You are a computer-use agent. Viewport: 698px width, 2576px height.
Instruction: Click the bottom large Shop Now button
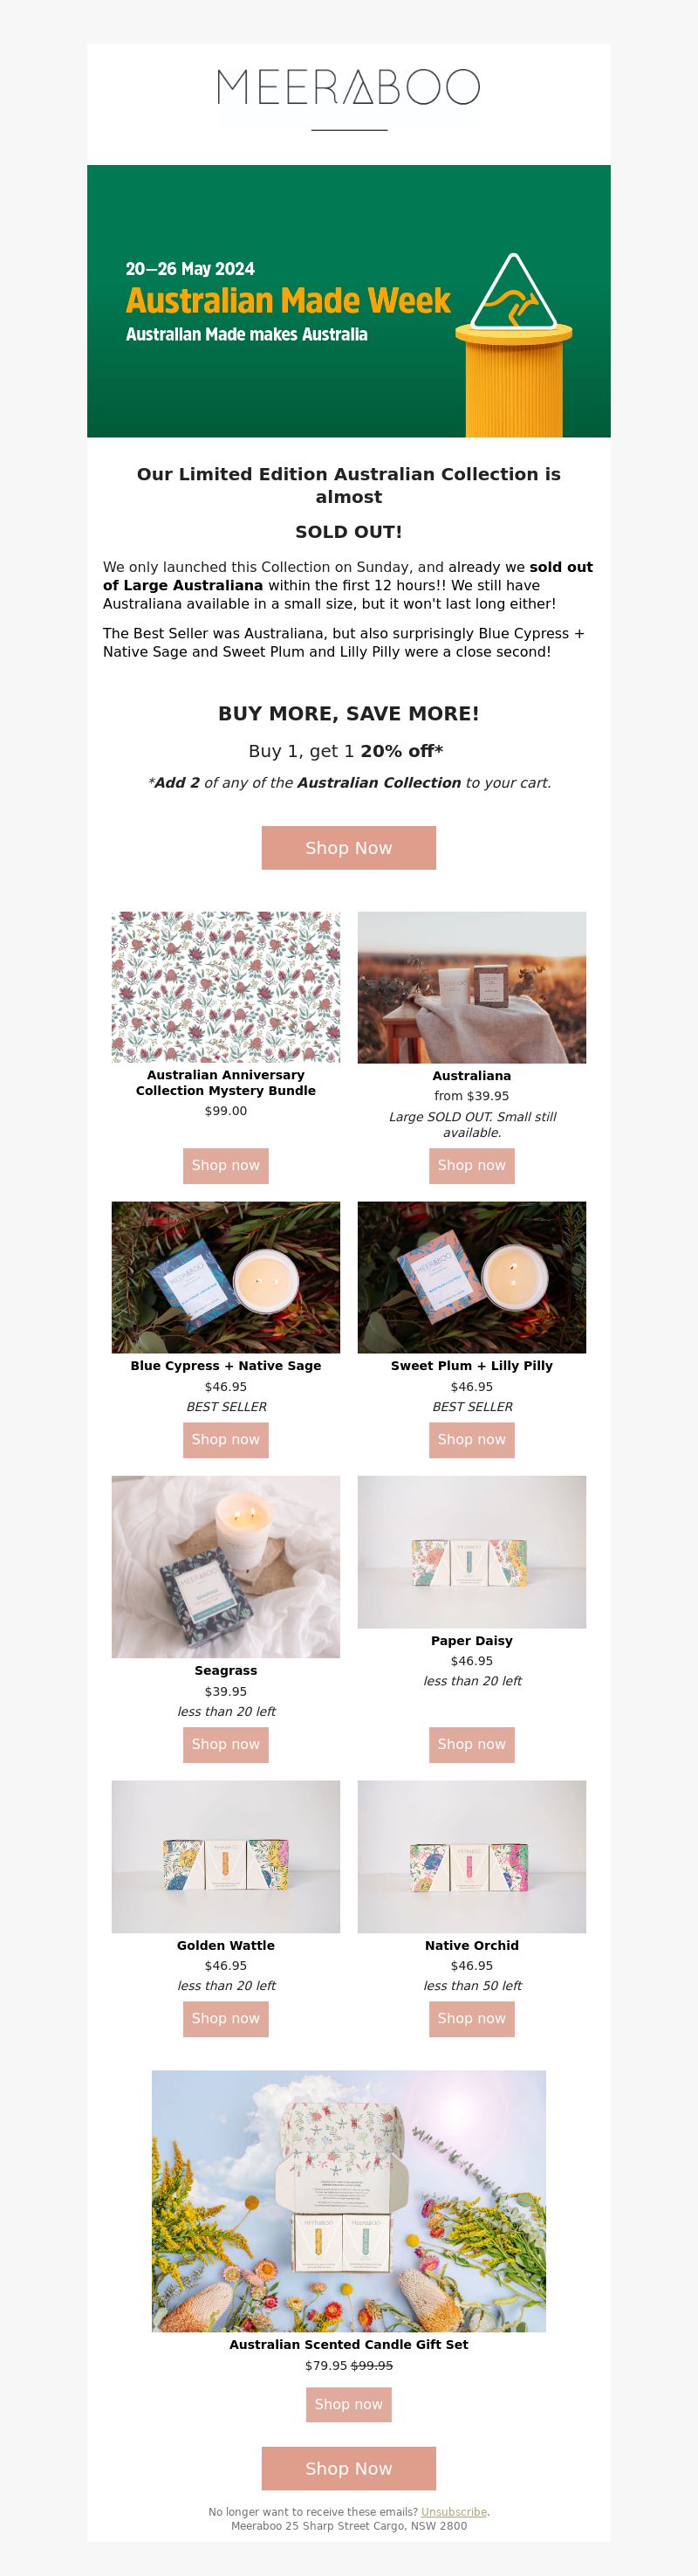tap(348, 2469)
